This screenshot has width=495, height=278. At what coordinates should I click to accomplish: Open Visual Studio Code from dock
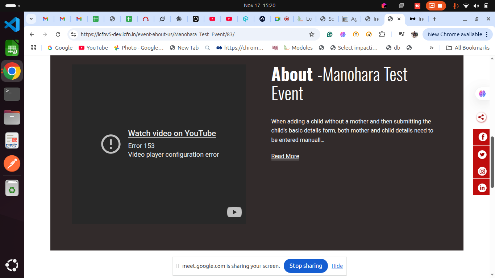click(12, 25)
